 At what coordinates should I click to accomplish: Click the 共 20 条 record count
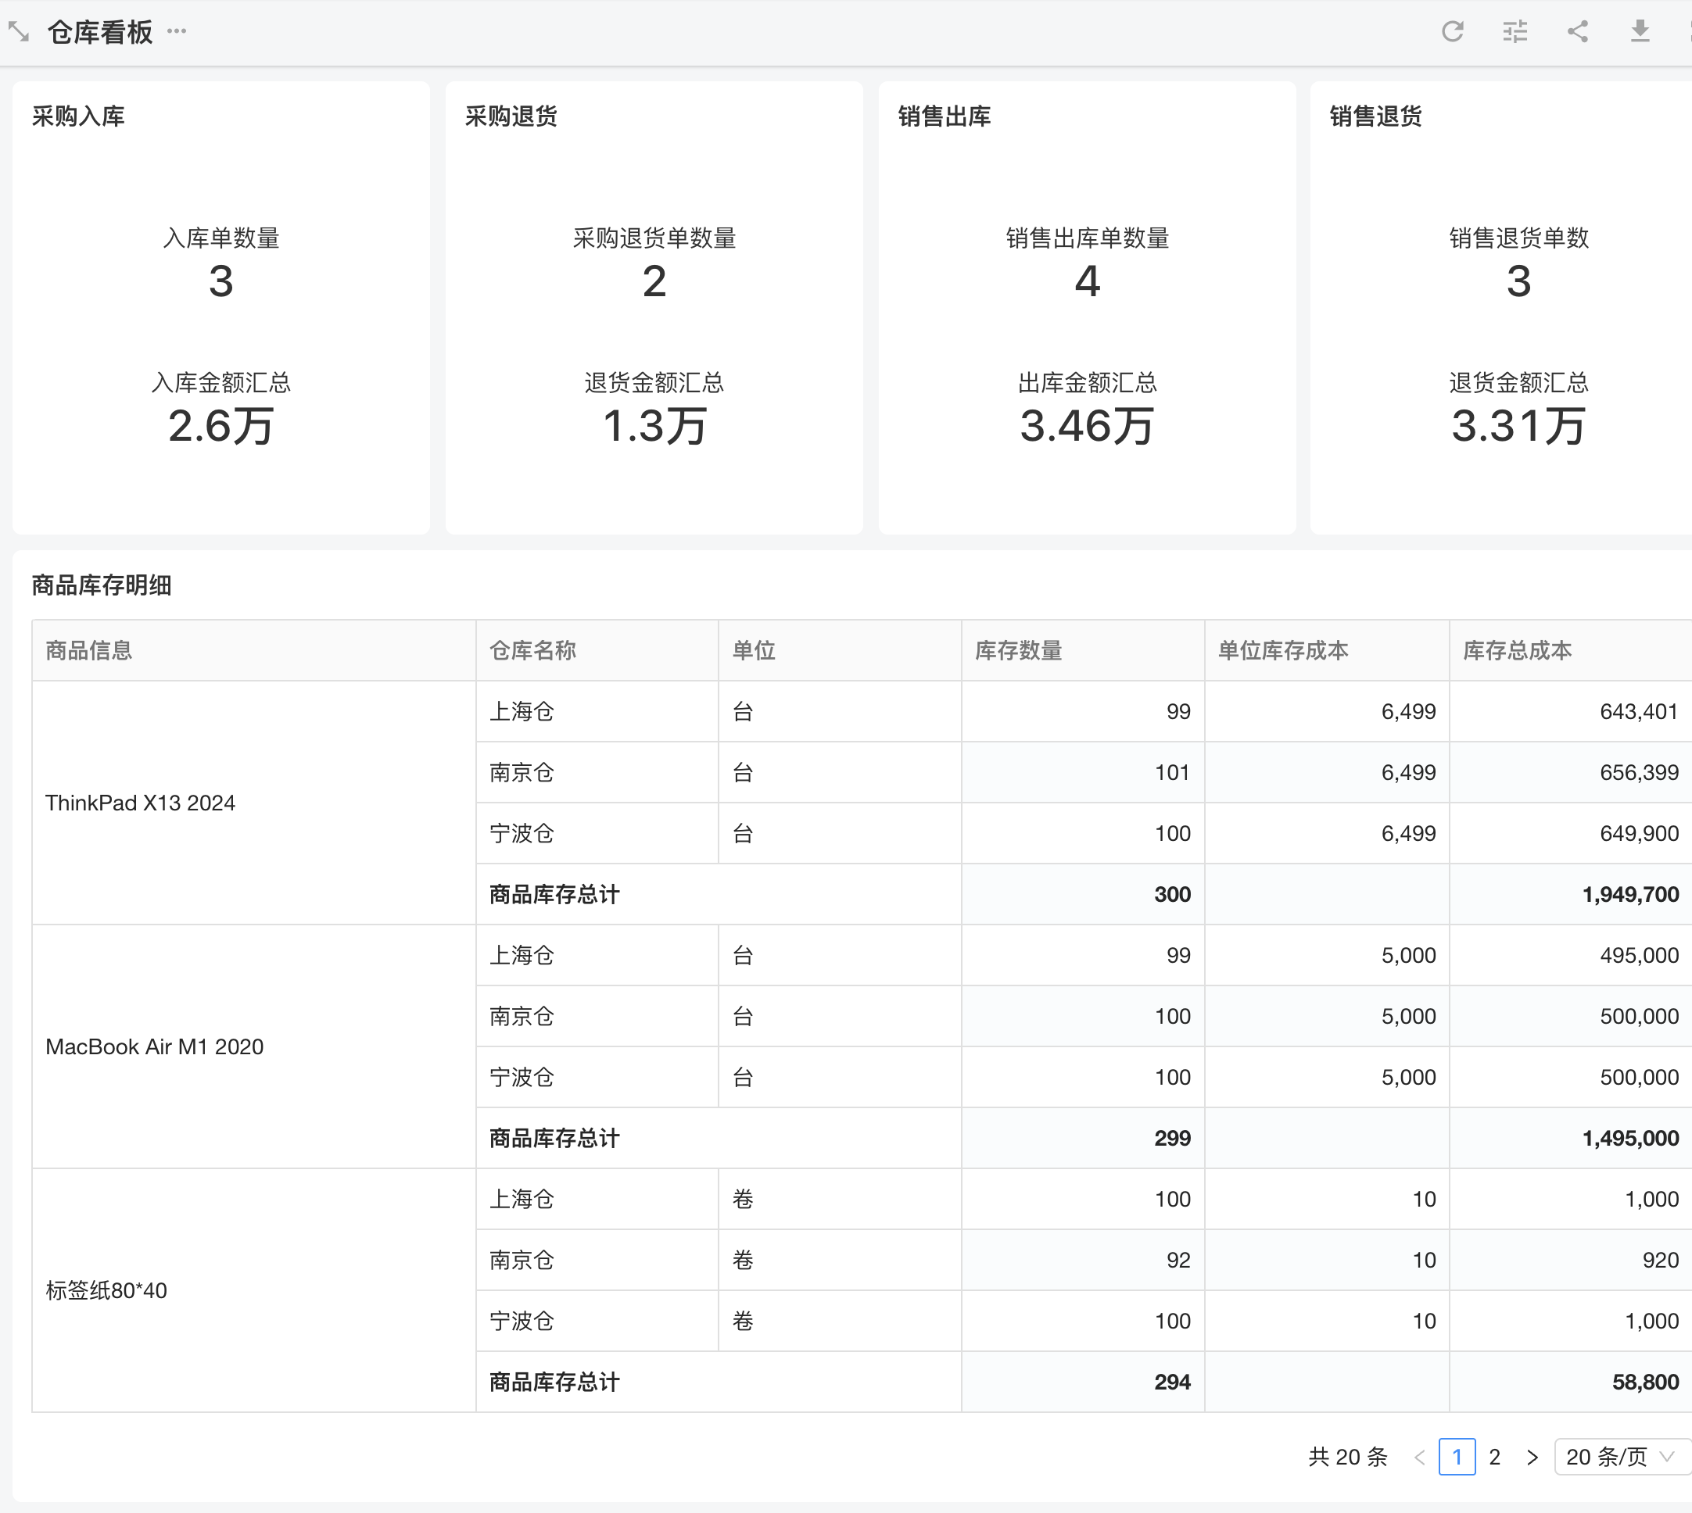(1348, 1458)
